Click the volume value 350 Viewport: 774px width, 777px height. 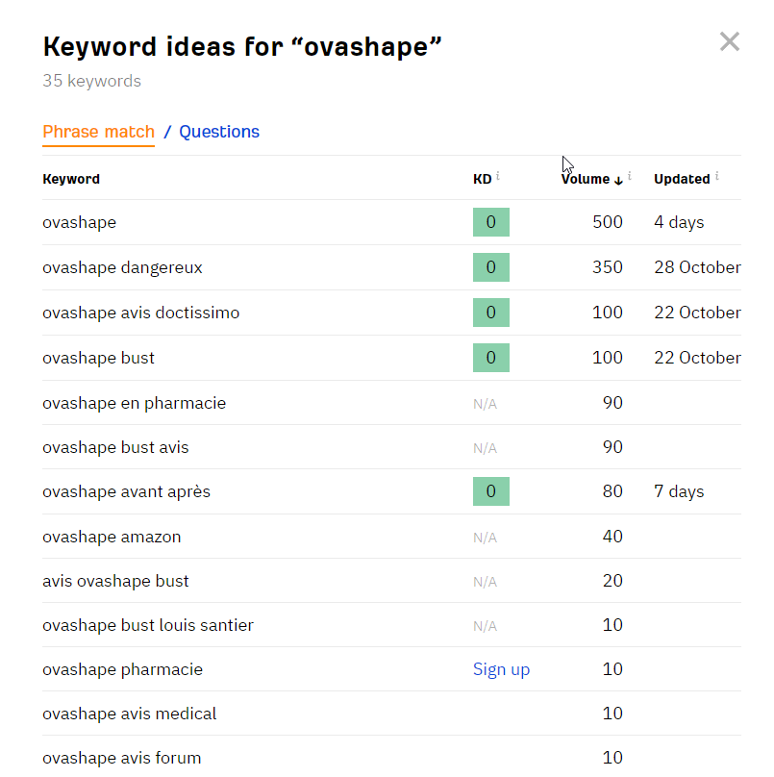608,267
